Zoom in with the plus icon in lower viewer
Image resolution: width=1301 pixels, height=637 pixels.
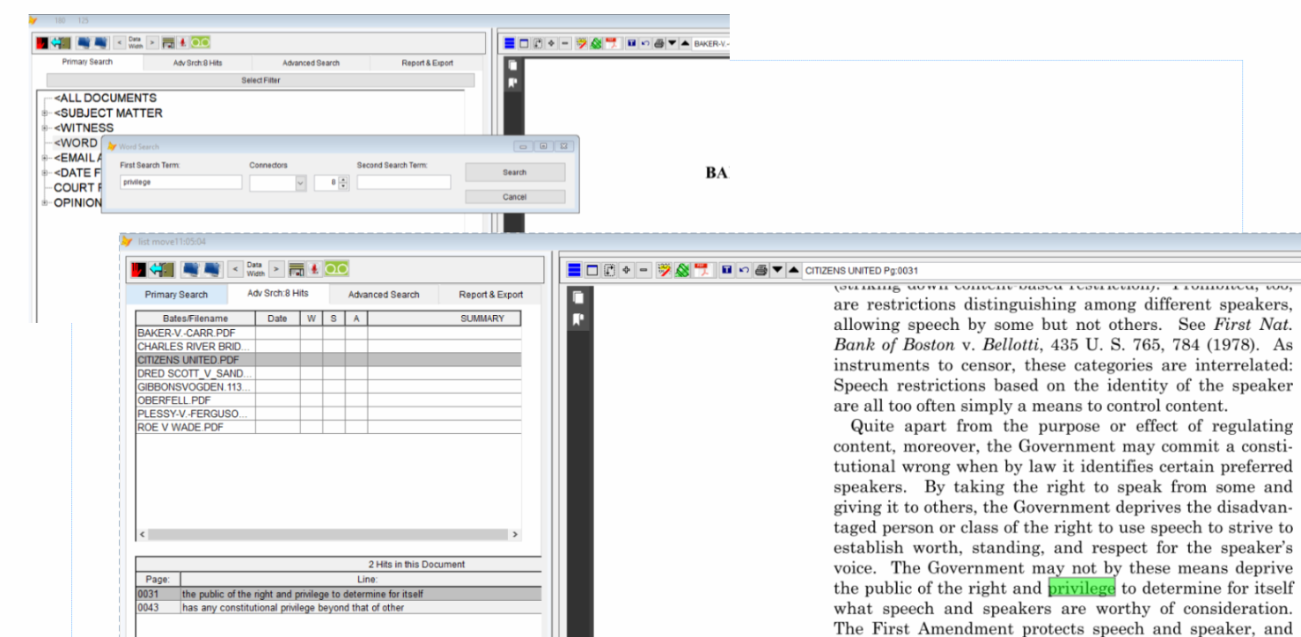tap(627, 270)
